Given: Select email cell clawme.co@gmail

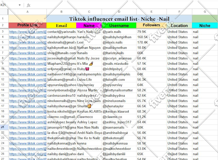Looking at the screenshot, I should click(61, 117).
